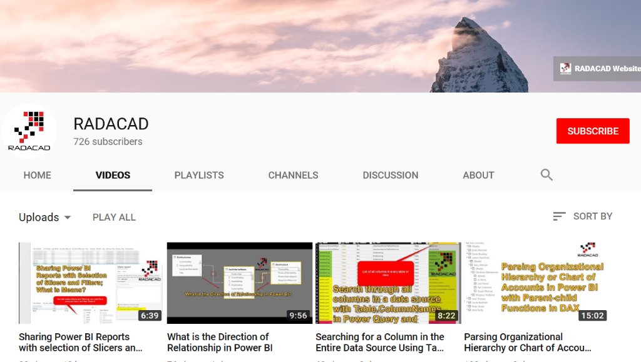Click the 6:39 duration badge
Screen dimensions: 641x362
point(150,316)
